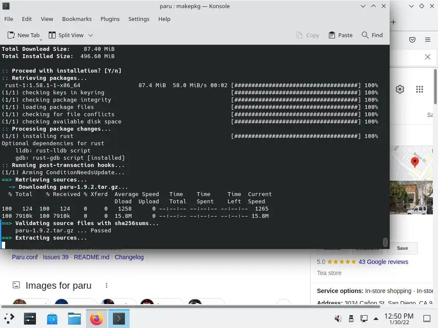Open the README.md link
Screen dimensions: 438x328
click(x=92, y=257)
